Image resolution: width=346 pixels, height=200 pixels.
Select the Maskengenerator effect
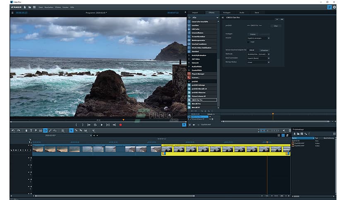click(202, 40)
